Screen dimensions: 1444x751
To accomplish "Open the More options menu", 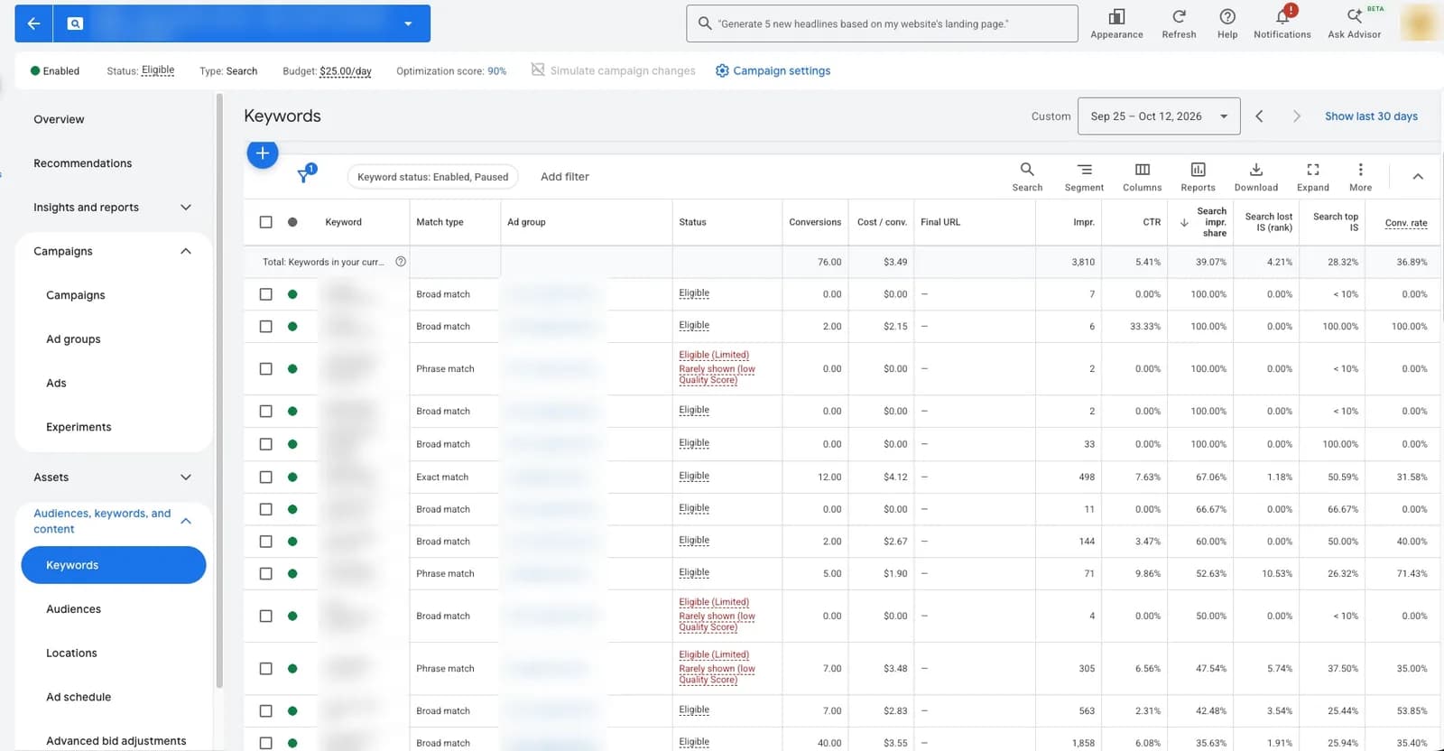I will tap(1360, 176).
